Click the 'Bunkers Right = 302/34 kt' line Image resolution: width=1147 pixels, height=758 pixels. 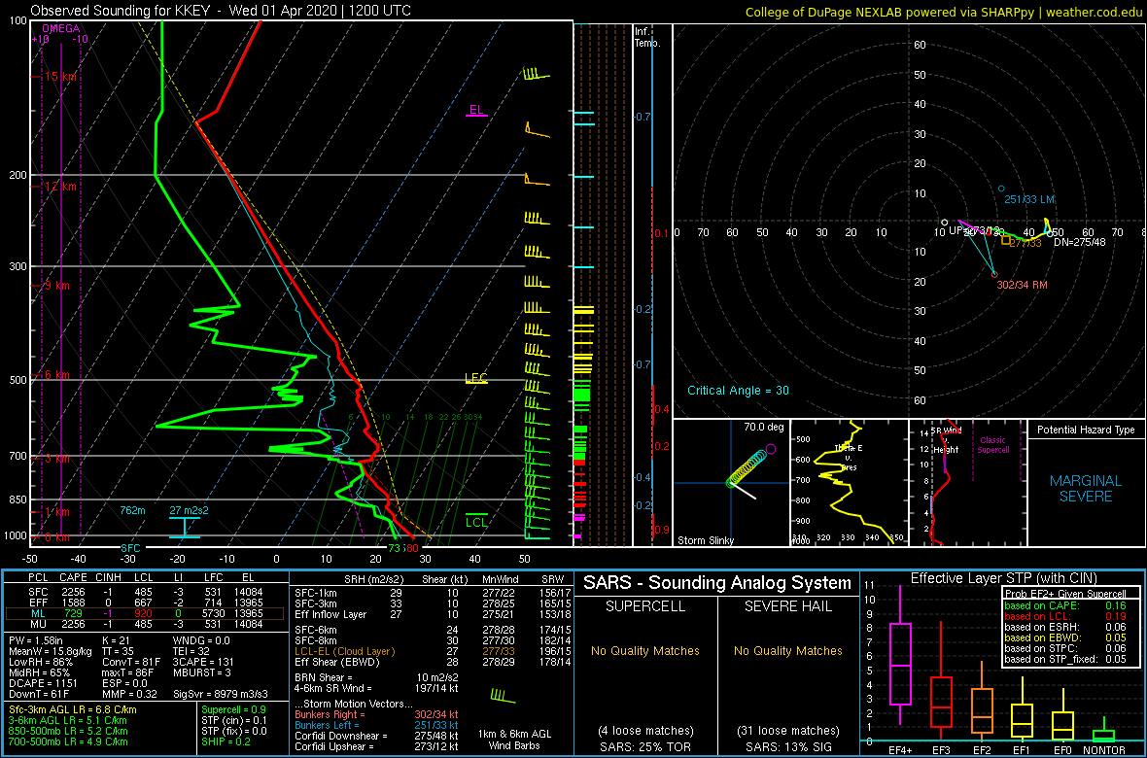[x=377, y=715]
